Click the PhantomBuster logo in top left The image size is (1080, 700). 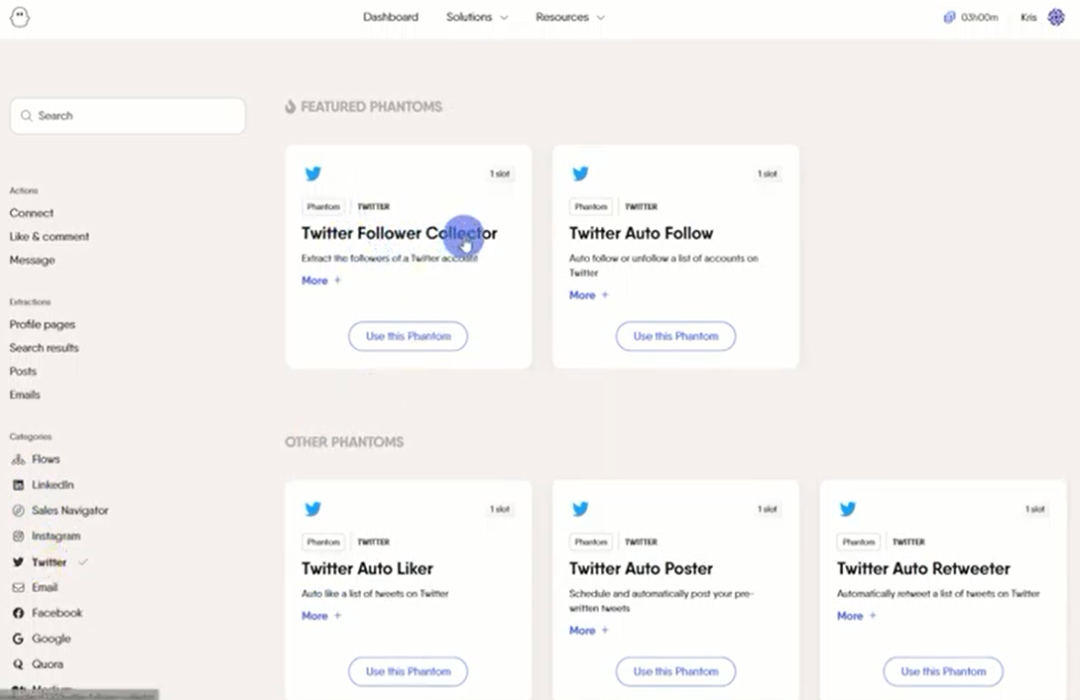coord(20,17)
